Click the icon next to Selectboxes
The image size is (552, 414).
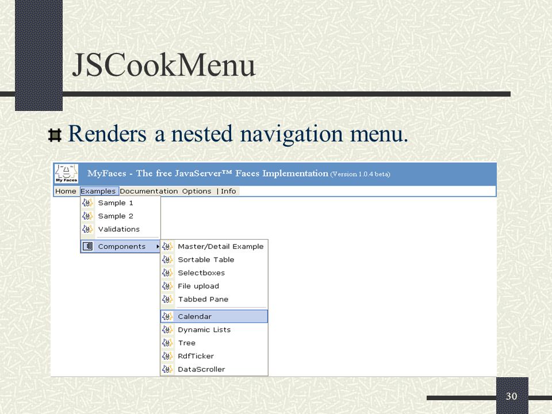[167, 273]
